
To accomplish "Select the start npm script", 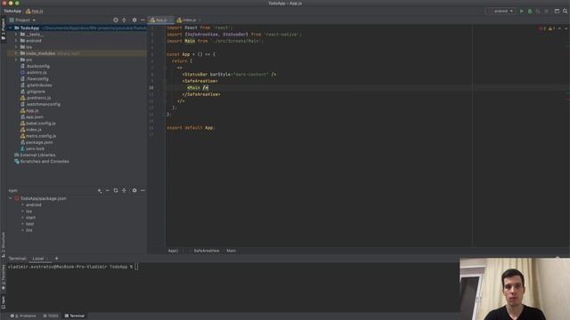I will pos(30,218).
